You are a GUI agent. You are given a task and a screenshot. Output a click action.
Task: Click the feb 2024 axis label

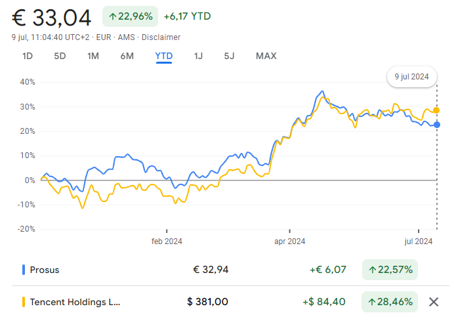pyautogui.click(x=167, y=241)
